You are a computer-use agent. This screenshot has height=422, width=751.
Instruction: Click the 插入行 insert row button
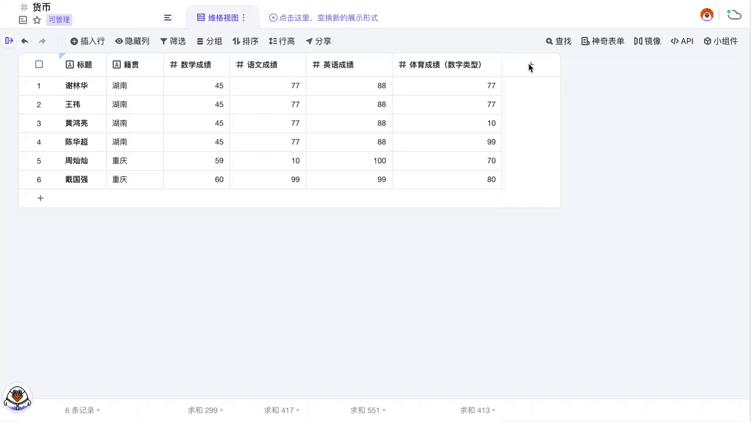87,41
